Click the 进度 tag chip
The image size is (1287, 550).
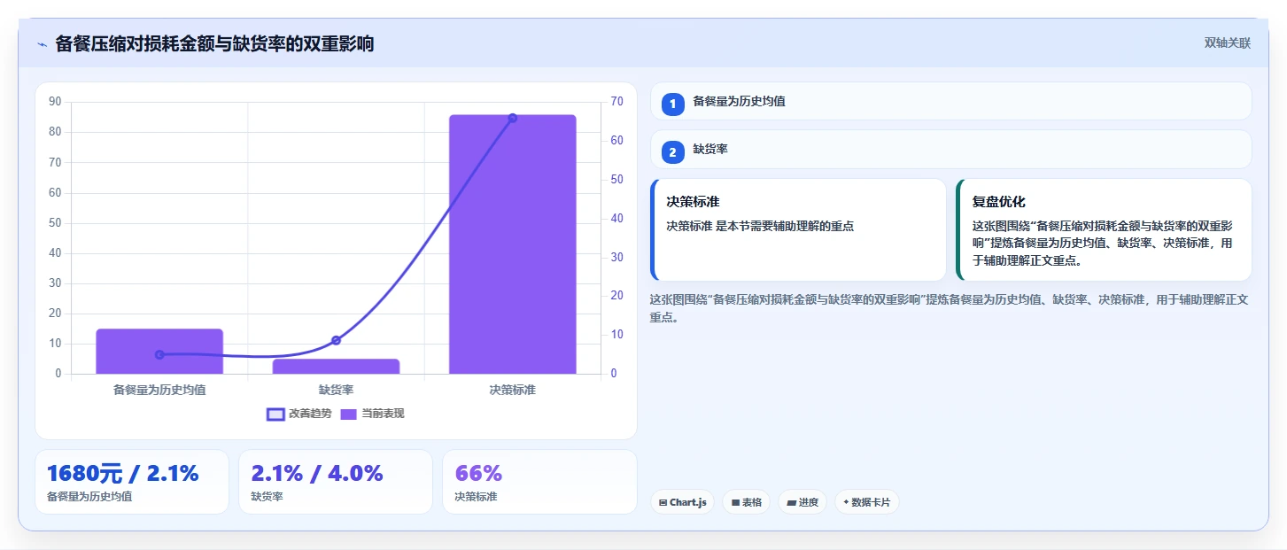tap(802, 502)
